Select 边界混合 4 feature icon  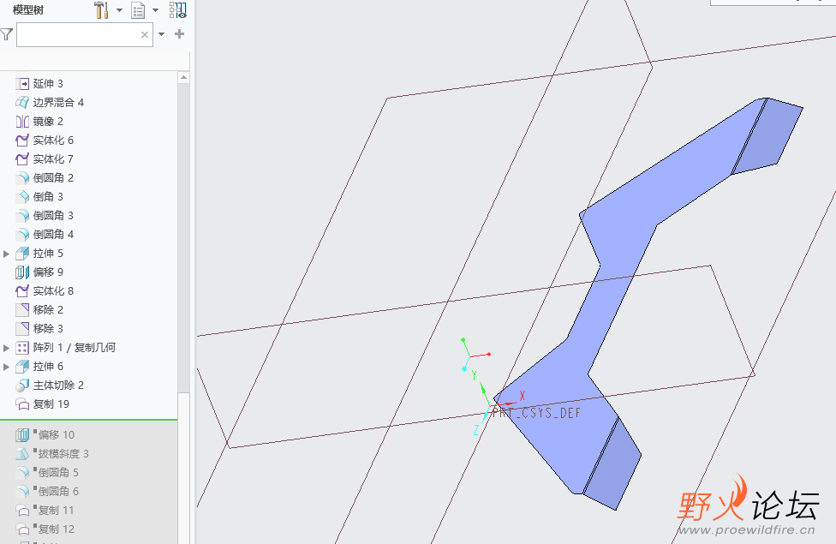click(22, 103)
